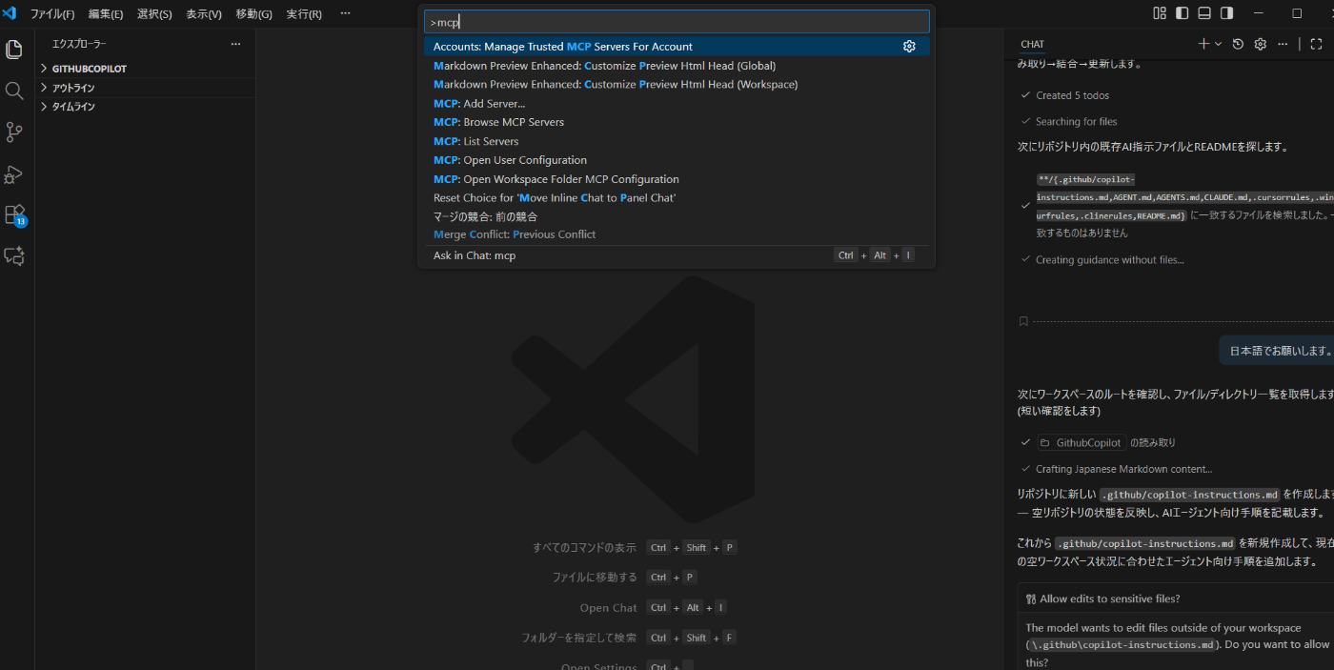Click the Open Chat shortcut hint
1334x670 pixels.
pyautogui.click(x=608, y=608)
